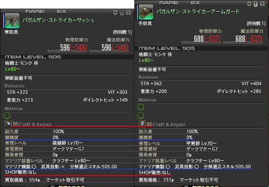
Task: Click the sash 耐久度 100% row
Action: point(34,132)
